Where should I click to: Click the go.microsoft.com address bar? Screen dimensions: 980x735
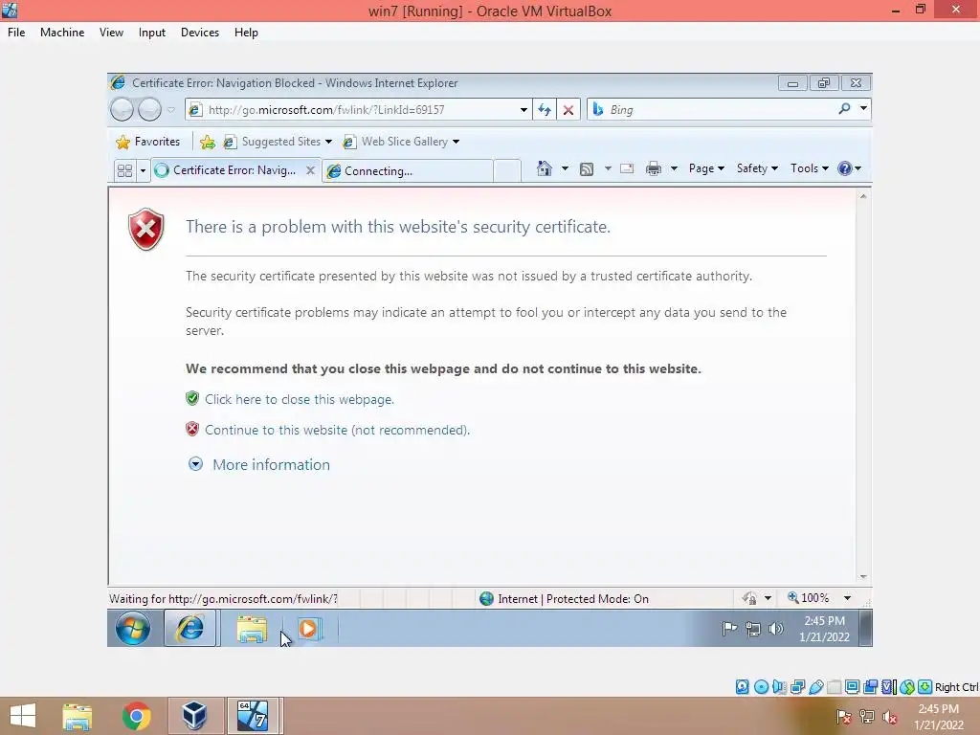click(x=352, y=109)
